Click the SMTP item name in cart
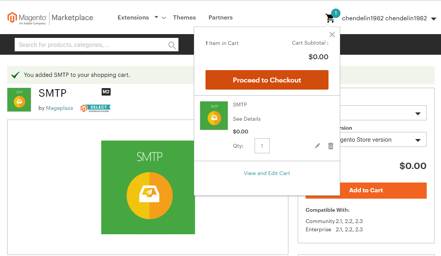 240,105
